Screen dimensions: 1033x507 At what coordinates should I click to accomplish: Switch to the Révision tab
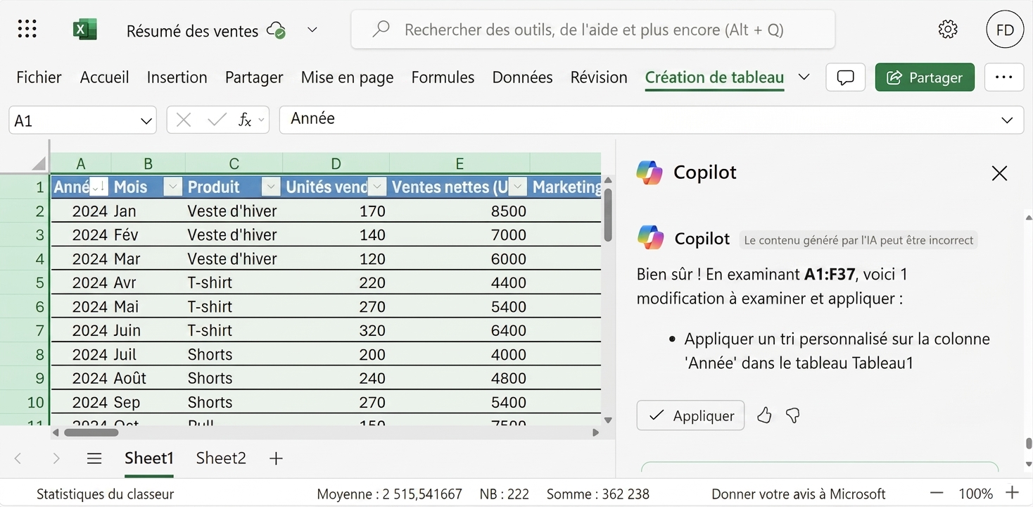tap(599, 77)
